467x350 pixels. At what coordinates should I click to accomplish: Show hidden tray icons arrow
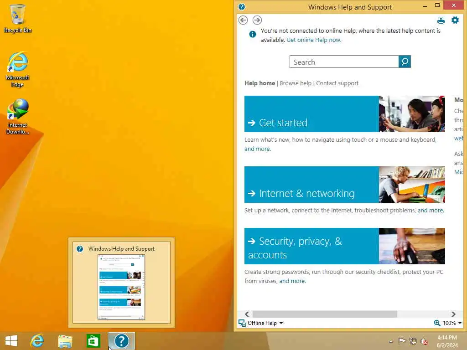click(x=391, y=341)
